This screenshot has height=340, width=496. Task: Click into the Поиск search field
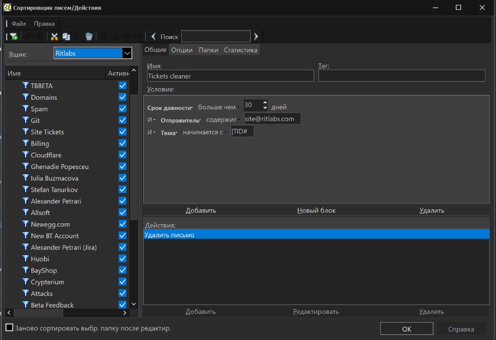pos(216,36)
